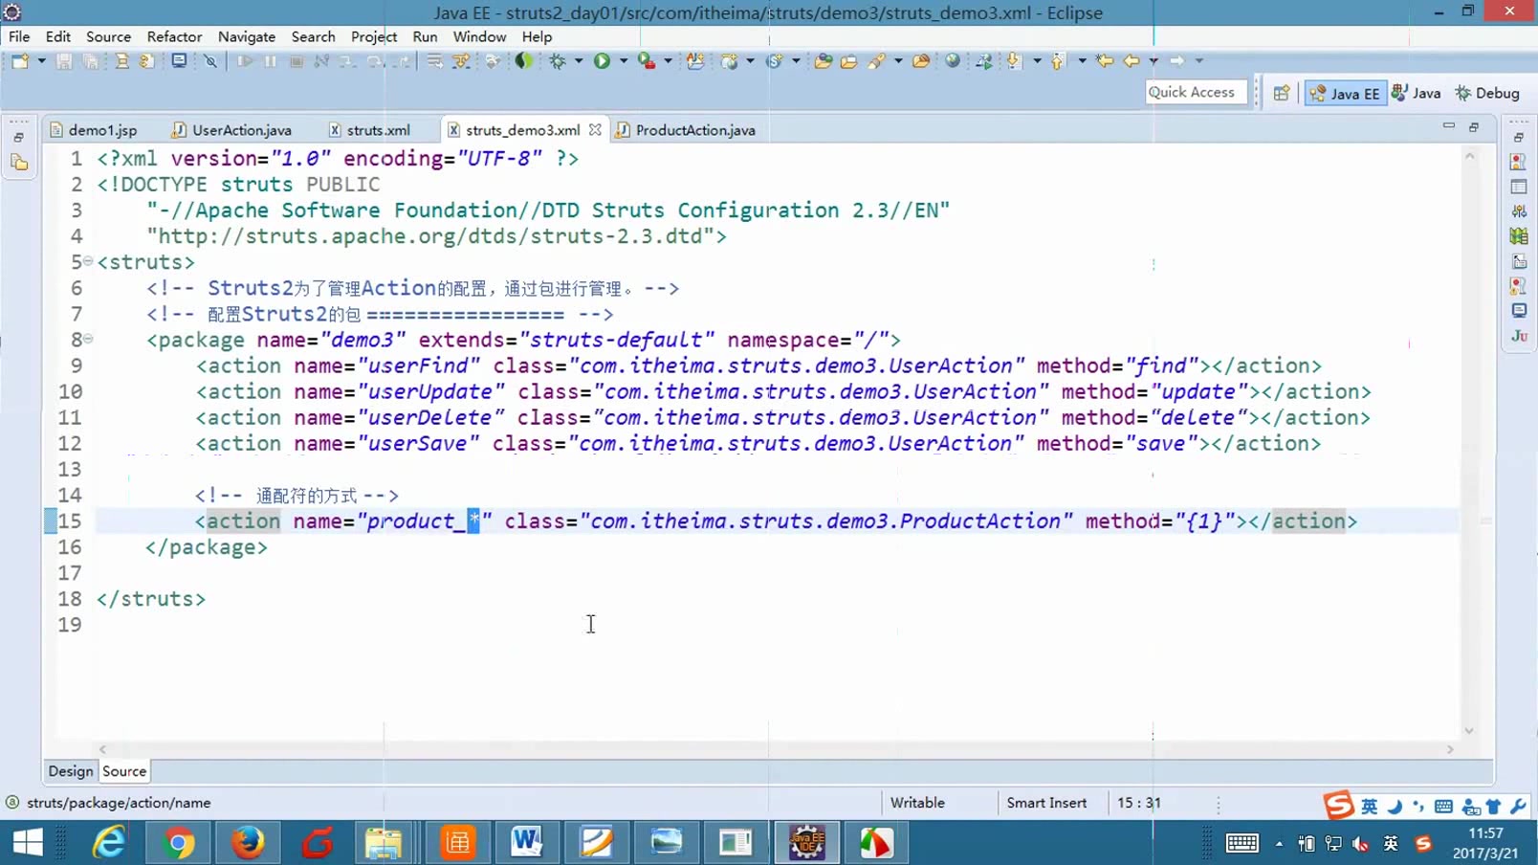Open the Next Annotation dropdown arrow

tap(1037, 61)
